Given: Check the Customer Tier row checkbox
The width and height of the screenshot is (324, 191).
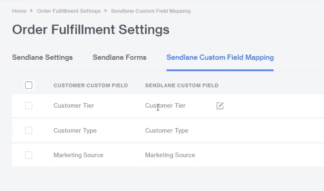Looking at the screenshot, I should point(29,106).
